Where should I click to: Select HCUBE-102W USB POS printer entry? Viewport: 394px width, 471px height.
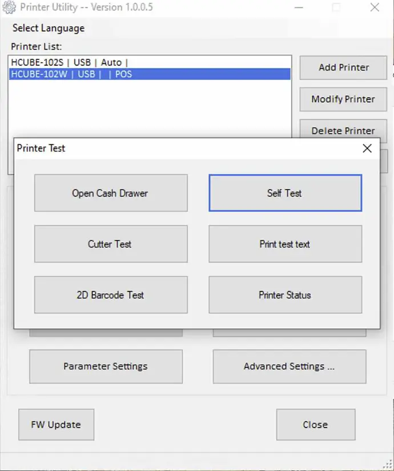150,74
